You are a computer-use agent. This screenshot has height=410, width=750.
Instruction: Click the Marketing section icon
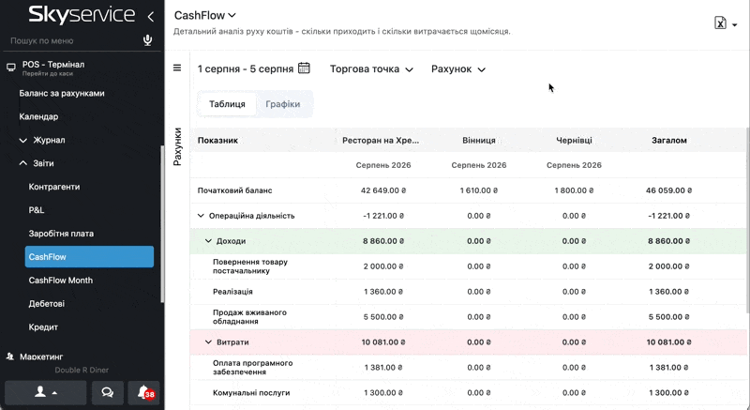pyautogui.click(x=10, y=357)
